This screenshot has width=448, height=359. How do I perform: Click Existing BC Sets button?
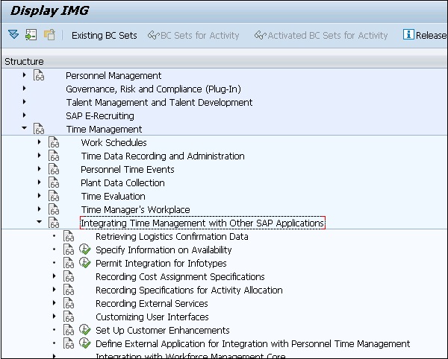[104, 35]
